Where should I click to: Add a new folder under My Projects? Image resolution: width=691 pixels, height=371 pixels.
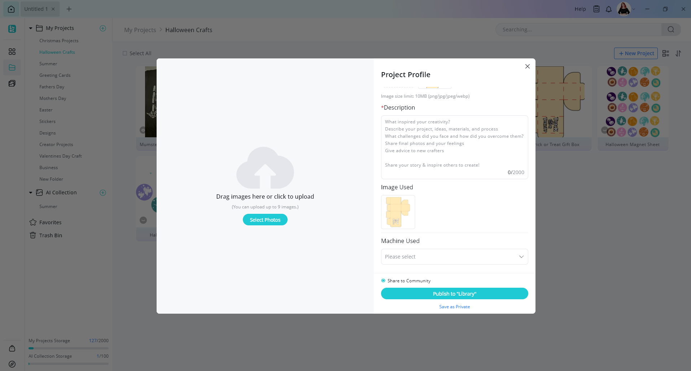(103, 28)
